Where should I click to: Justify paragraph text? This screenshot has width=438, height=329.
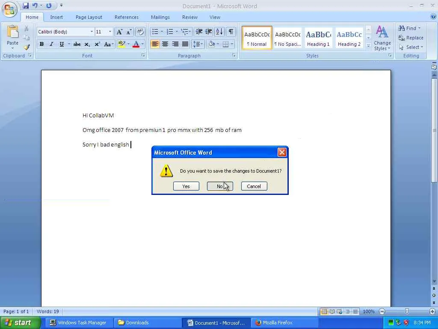tap(185, 44)
